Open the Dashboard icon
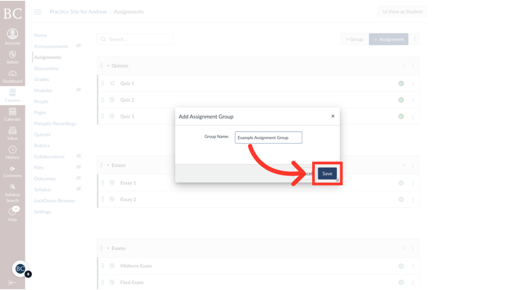The image size is (515, 290). 13,74
